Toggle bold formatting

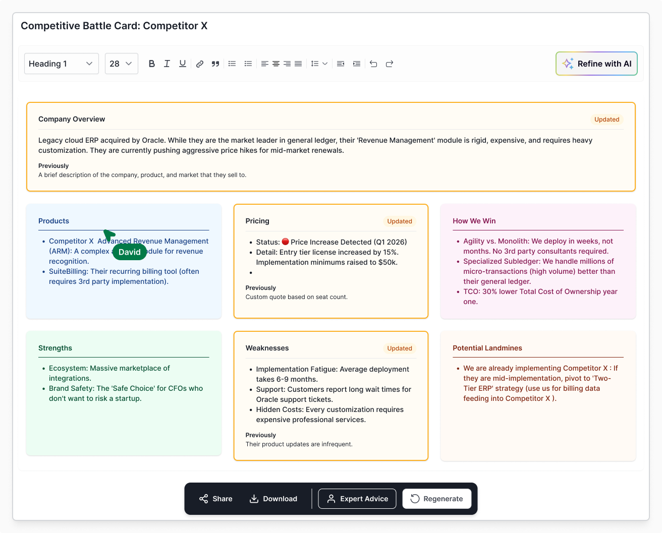[151, 64]
